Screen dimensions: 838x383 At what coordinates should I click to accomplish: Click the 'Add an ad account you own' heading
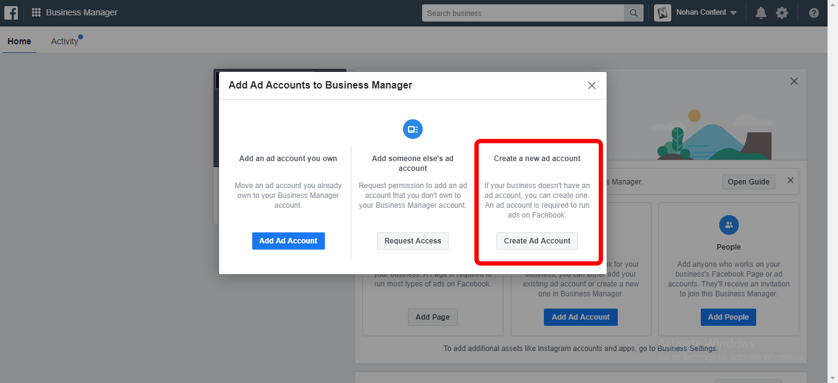tap(288, 159)
